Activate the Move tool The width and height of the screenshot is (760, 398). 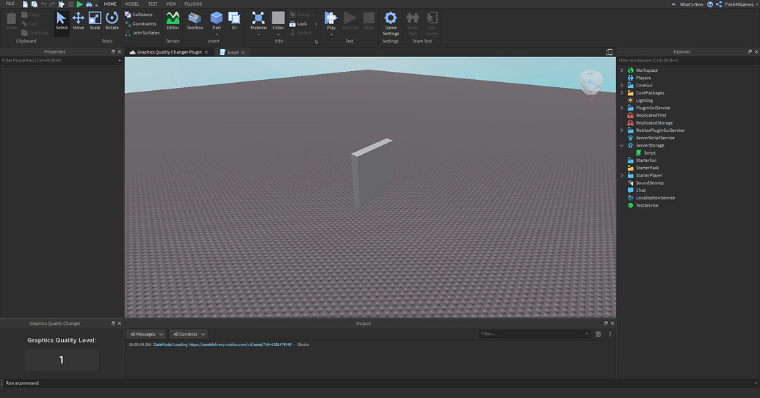tap(78, 21)
